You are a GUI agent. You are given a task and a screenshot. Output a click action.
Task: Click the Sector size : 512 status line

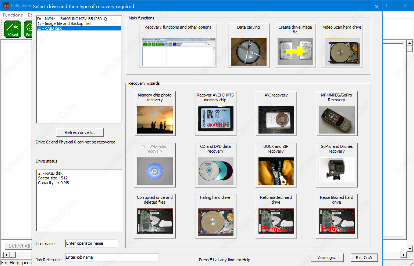[53, 178]
